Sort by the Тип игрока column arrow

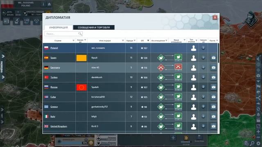click(x=196, y=40)
